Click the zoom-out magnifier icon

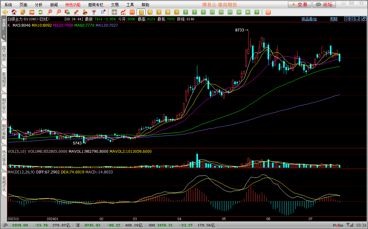pyautogui.click(x=58, y=12)
